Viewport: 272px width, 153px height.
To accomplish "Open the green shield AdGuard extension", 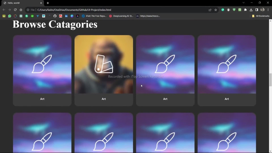I will 234,10.
